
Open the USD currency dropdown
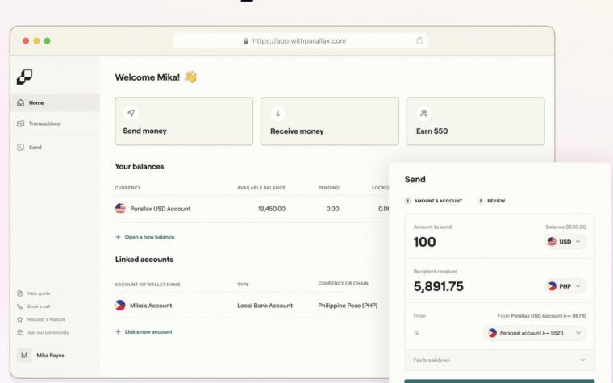[565, 242]
